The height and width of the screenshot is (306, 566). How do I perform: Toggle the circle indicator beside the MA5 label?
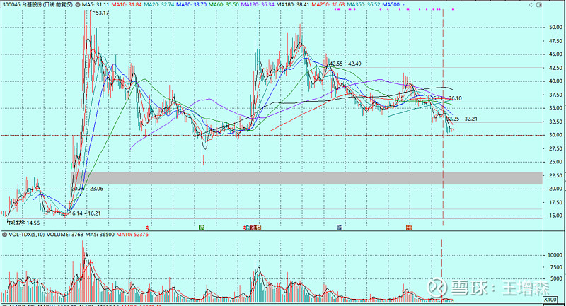point(78,5)
